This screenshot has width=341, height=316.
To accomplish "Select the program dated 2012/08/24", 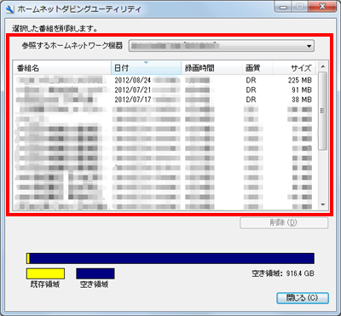I will (x=165, y=80).
